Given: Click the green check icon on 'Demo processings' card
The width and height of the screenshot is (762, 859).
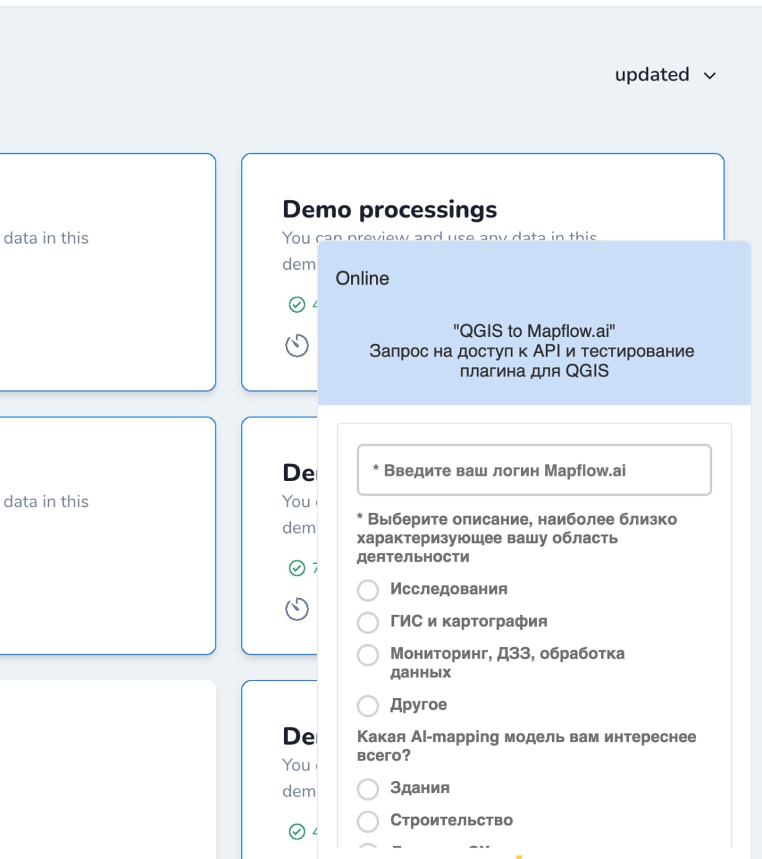Looking at the screenshot, I should [x=297, y=305].
